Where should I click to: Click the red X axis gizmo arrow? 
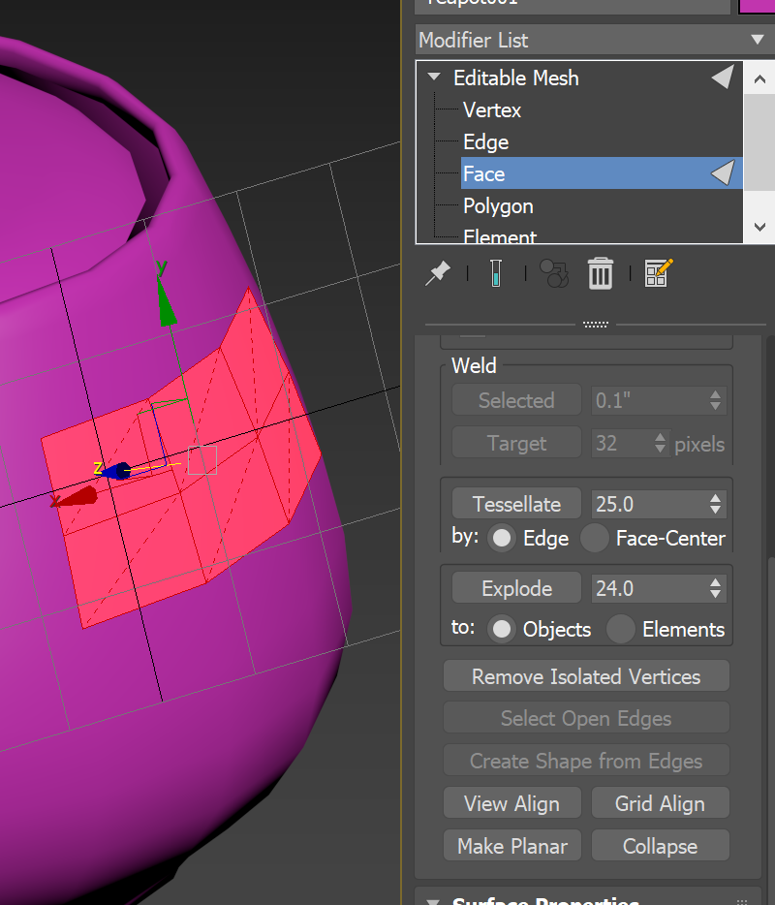(x=77, y=497)
